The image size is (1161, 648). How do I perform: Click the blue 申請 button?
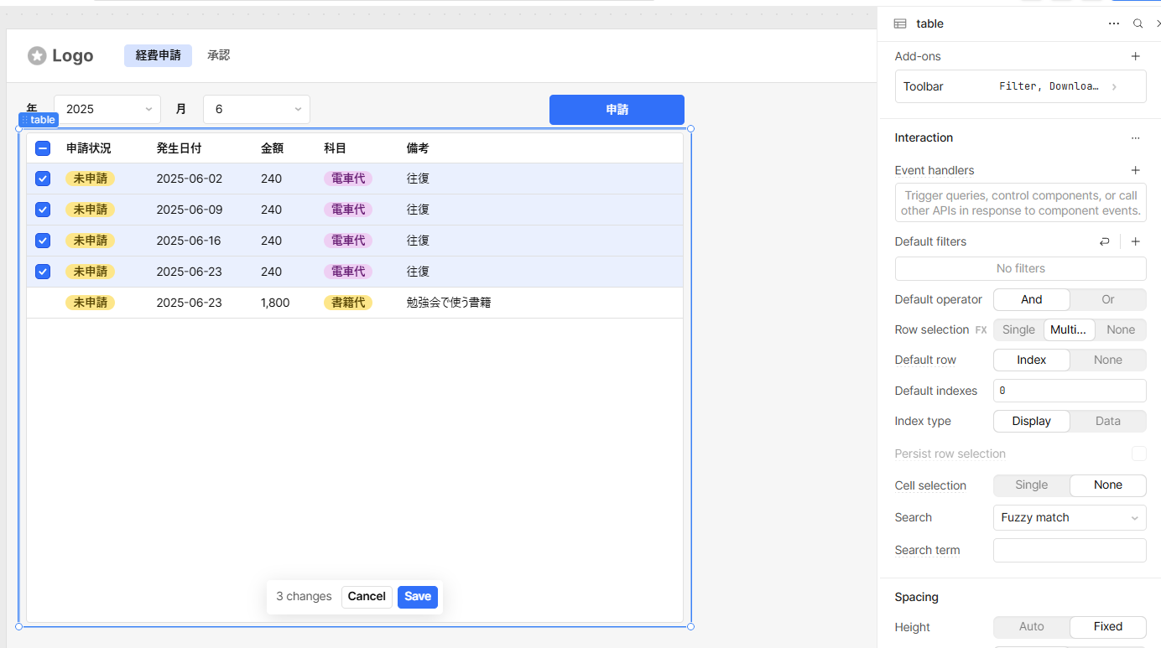tap(617, 110)
